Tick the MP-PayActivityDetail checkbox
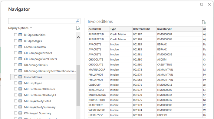This screenshot has height=119, width=214. [16, 101]
